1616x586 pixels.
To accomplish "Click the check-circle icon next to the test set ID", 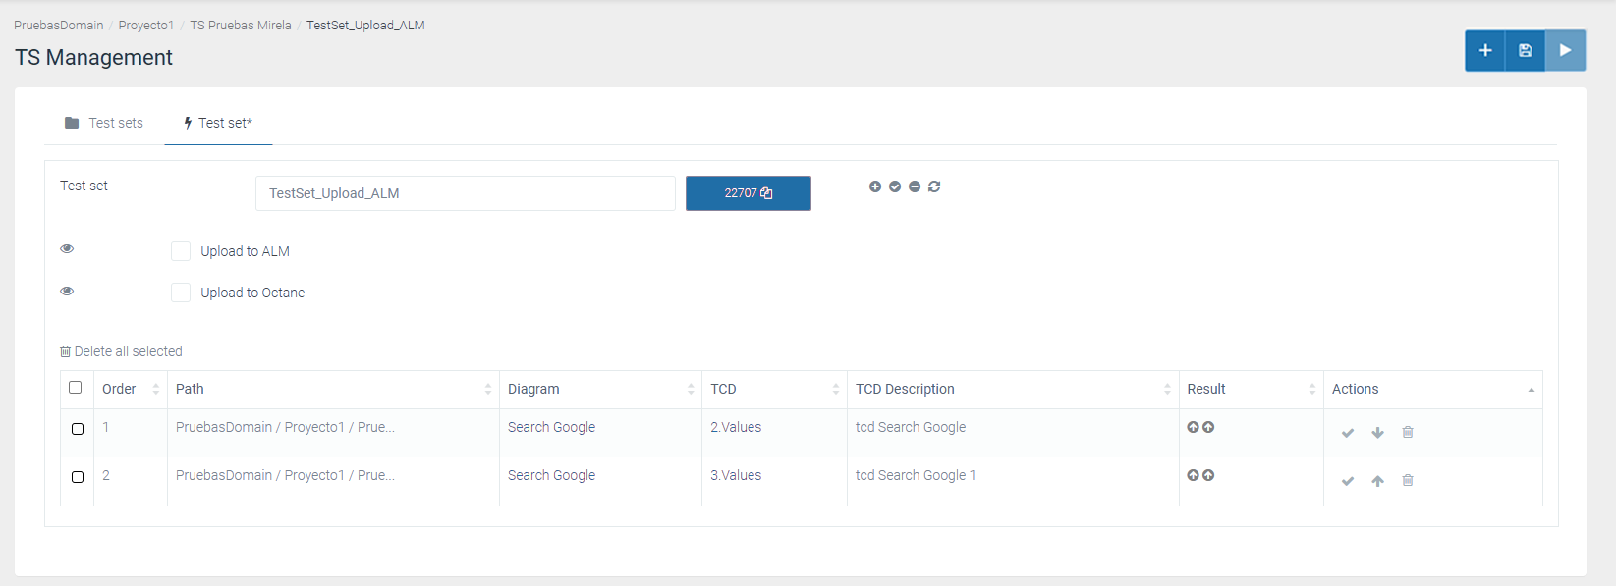I will tap(895, 186).
